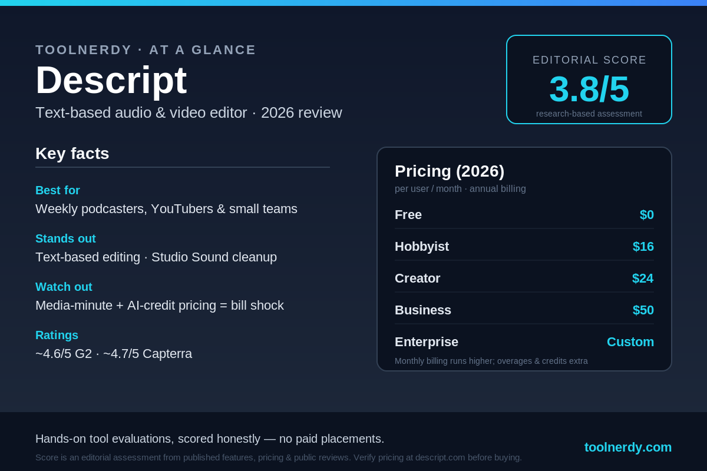Viewport: 707px width, 471px height.
Task: Click the 'Pricing (2026)' heading
Action: point(450,171)
